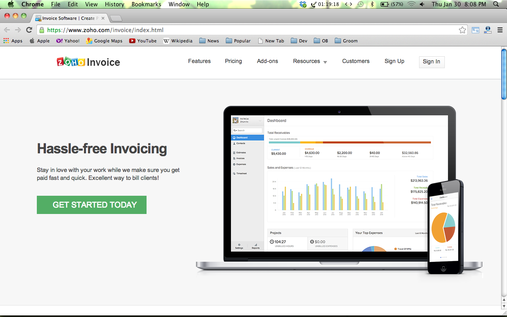Screen dimensions: 507x317
Task: Open the Apps shortcut in bookmarks bar
Action: [13, 41]
